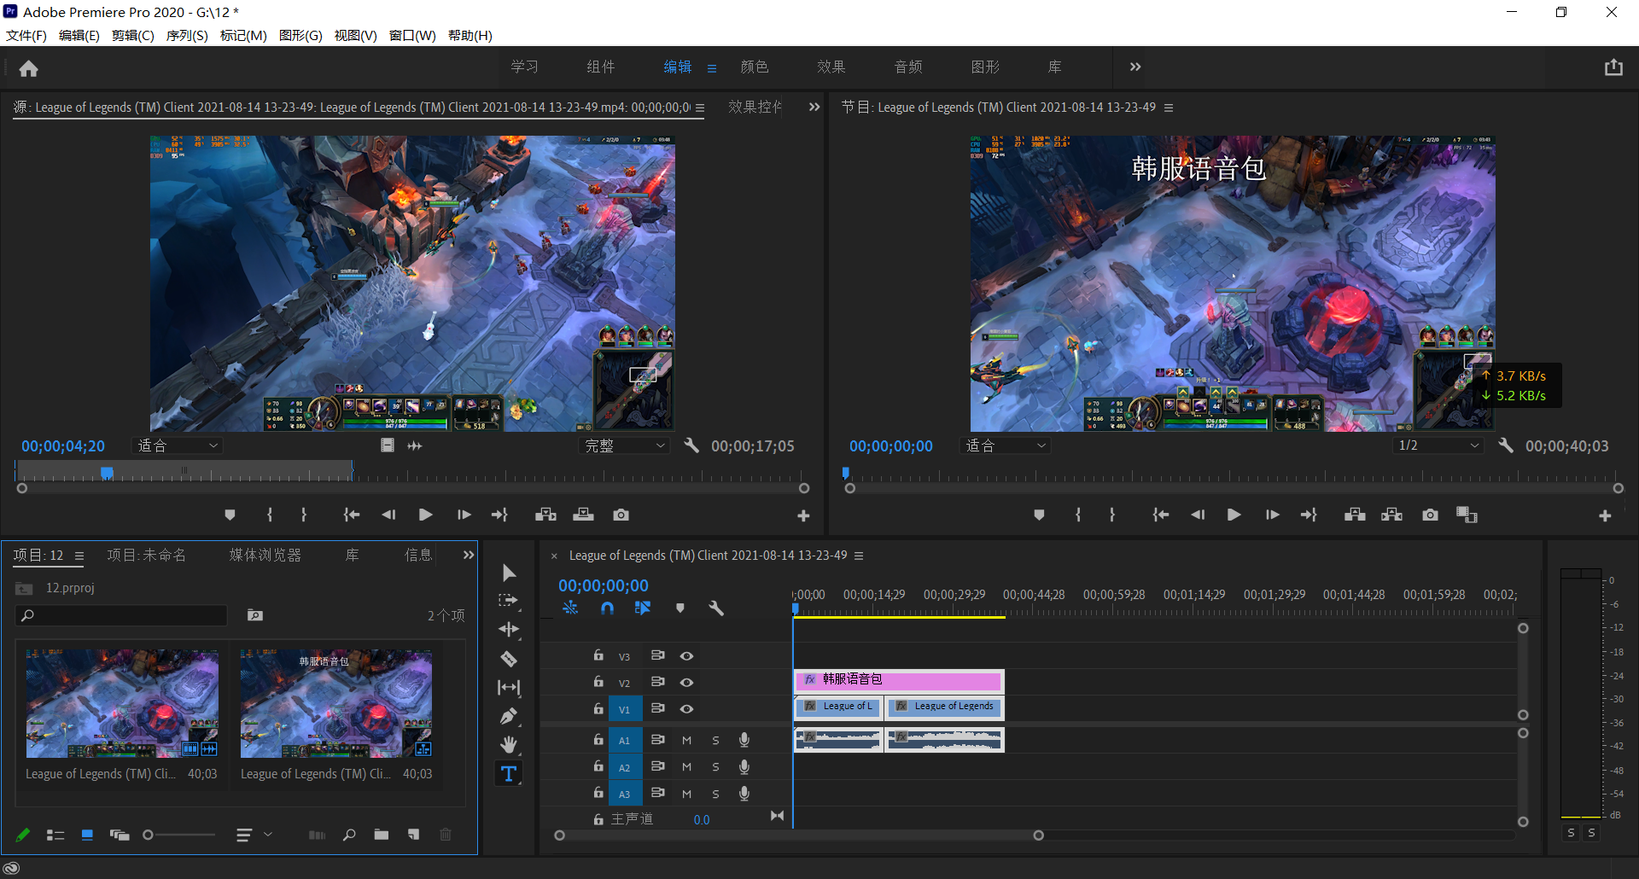Mute track A1

click(686, 741)
